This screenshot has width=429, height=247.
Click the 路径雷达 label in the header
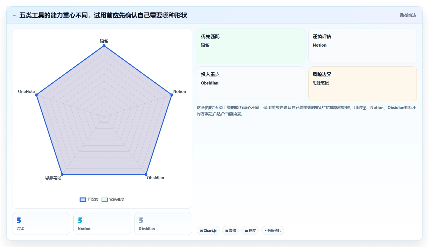[408, 15]
